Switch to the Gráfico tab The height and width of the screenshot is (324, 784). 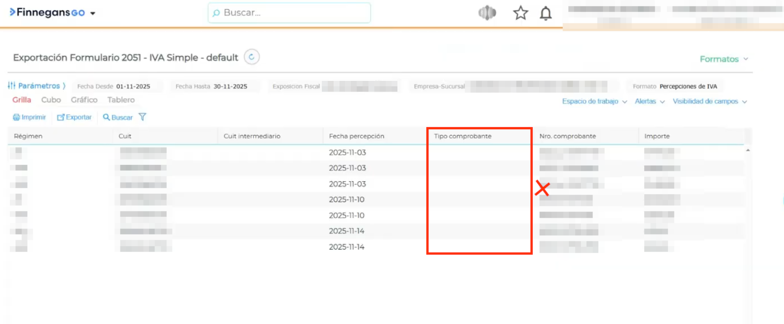(84, 100)
